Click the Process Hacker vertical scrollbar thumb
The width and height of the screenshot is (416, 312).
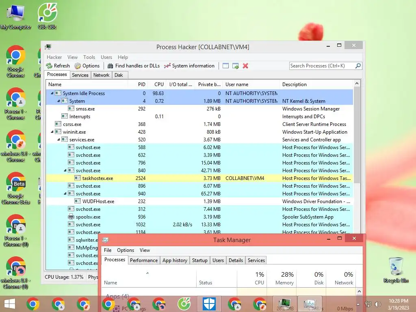tap(357, 135)
